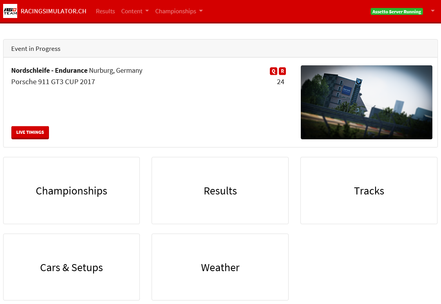Click the RS Team logo icon

[10, 11]
